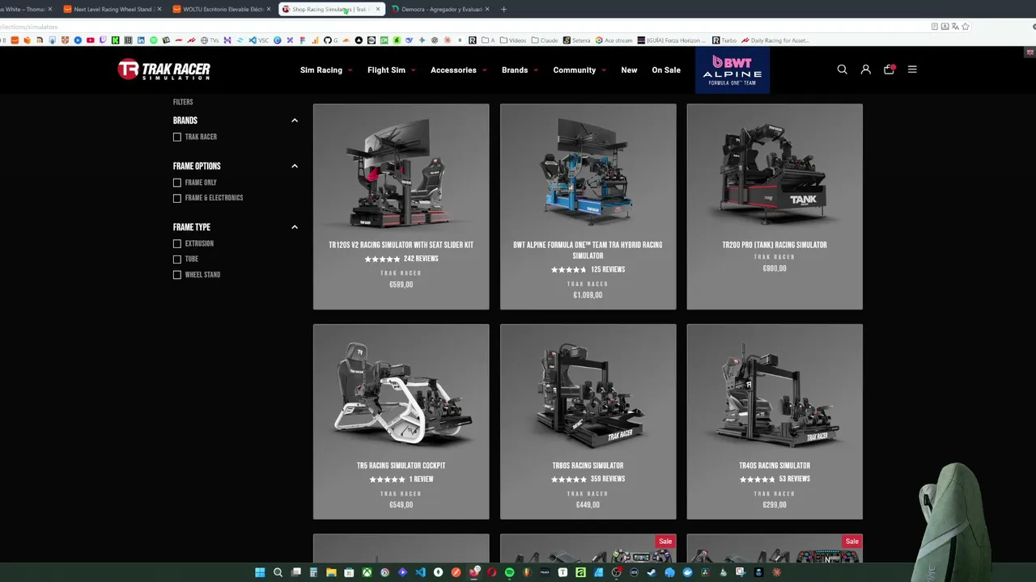Viewport: 1036px width, 582px height.
Task: Open File Explorer from the taskbar
Action: click(x=331, y=572)
